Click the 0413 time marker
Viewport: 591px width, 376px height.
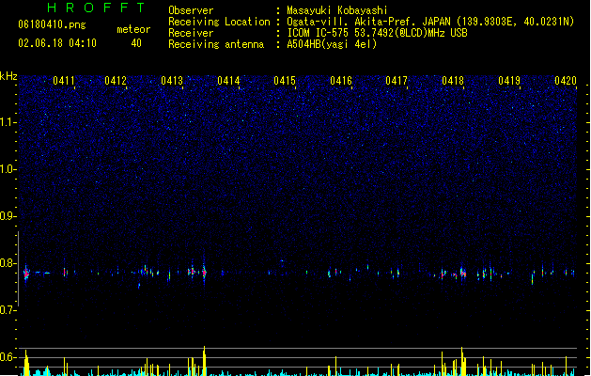pyautogui.click(x=172, y=81)
